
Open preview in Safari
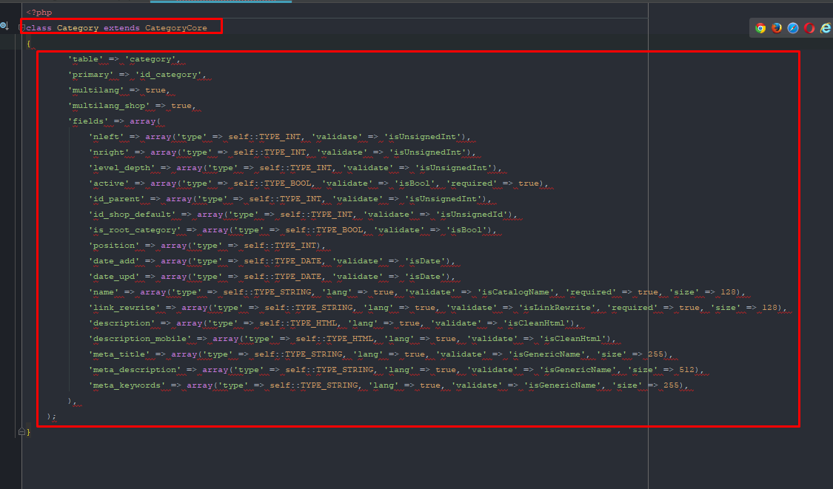pyautogui.click(x=793, y=27)
